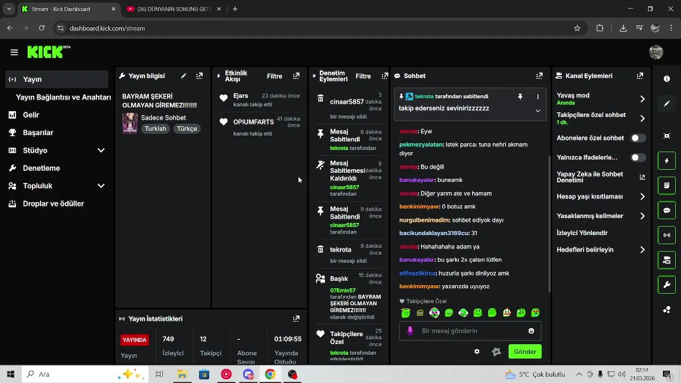
Task: Pop out the Denetim Eylemleri panel
Action: pyautogui.click(x=385, y=76)
